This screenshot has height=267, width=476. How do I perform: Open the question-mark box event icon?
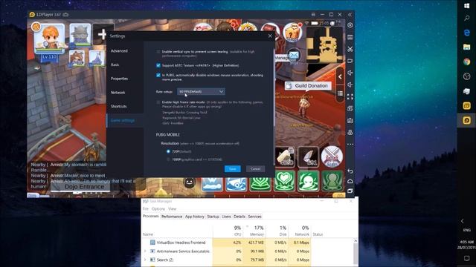tap(292, 33)
